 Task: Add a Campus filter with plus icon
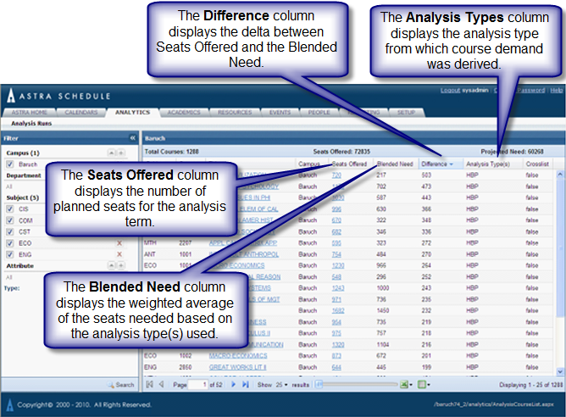pos(121,153)
